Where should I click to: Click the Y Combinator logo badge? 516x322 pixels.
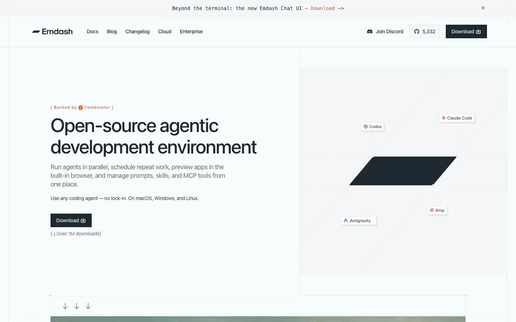81,107
